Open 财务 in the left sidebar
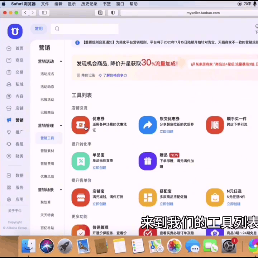The height and width of the screenshot is (258, 258). pos(15,156)
